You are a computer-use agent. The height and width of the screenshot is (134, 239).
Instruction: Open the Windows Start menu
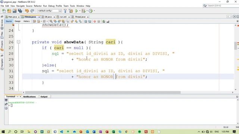(3, 131)
